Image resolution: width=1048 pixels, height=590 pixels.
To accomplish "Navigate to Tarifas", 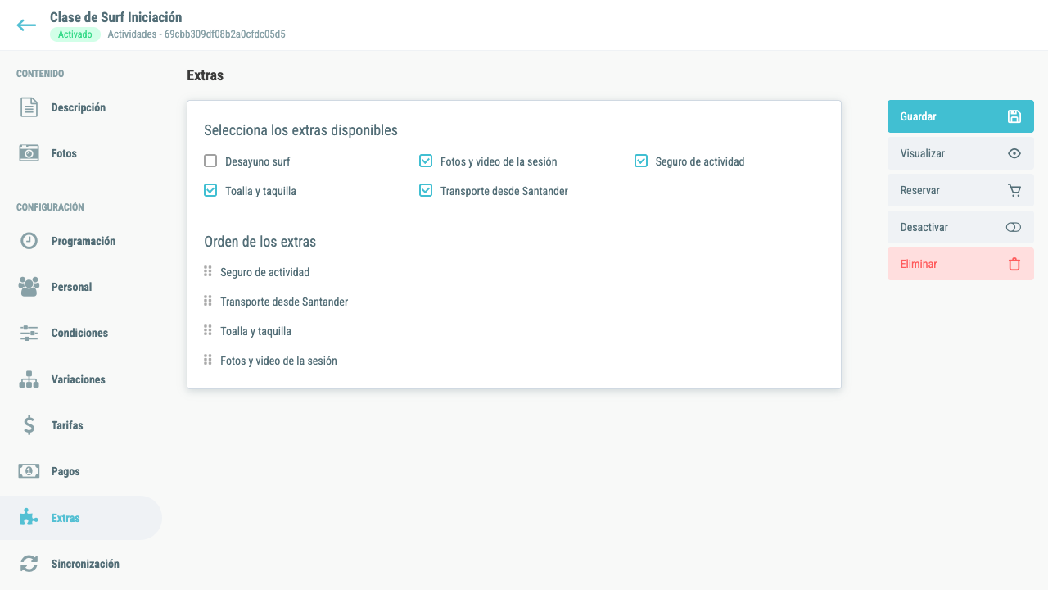I will coord(81,425).
